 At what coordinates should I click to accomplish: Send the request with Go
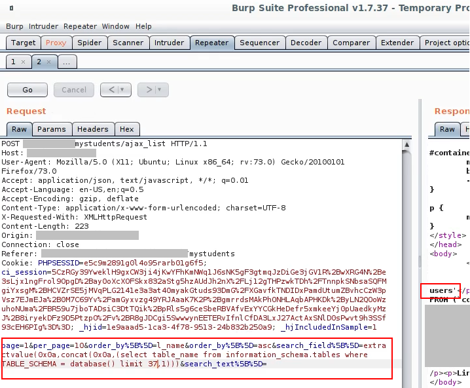[x=27, y=90]
